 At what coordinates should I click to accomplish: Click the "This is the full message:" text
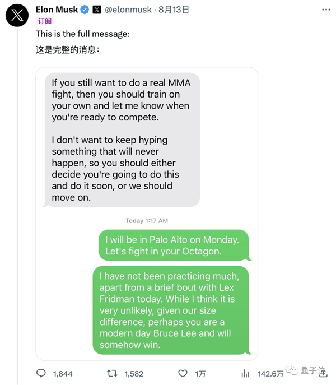tap(82, 34)
